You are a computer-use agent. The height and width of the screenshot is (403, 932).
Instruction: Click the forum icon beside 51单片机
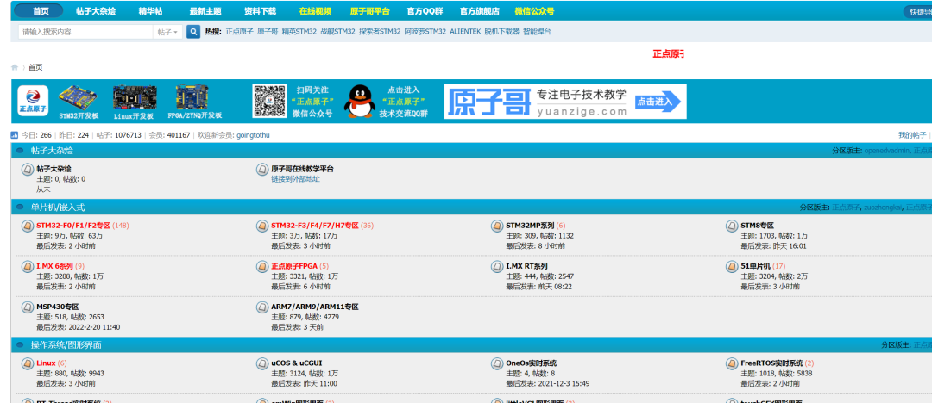[x=732, y=266]
